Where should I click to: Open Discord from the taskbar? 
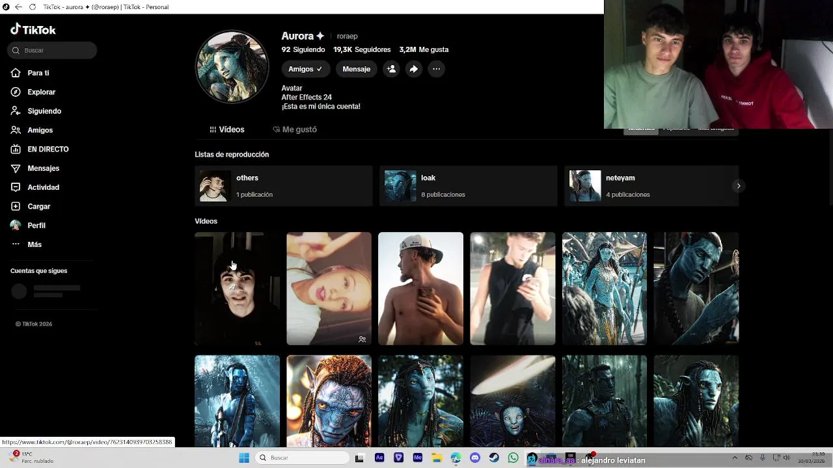click(x=475, y=458)
